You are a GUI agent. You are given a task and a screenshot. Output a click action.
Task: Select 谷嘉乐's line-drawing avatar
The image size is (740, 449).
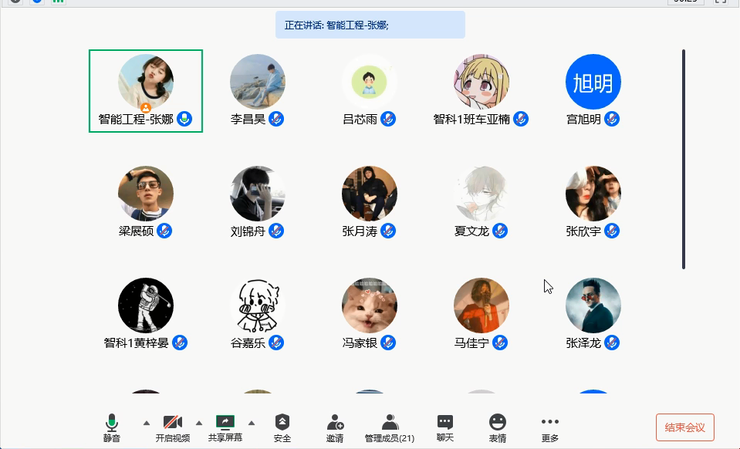point(258,306)
